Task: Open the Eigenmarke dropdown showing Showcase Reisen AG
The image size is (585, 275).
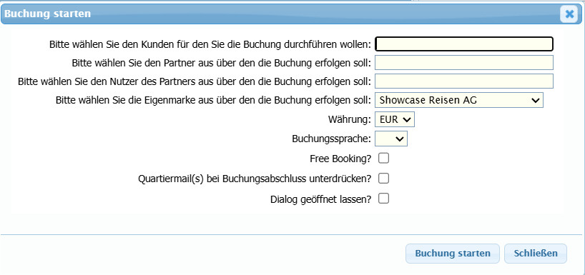Action: tap(459, 100)
